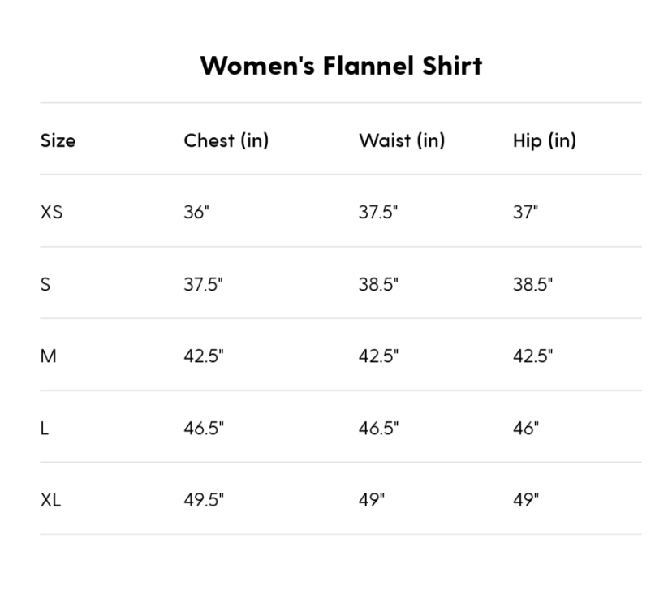Select the XS size row label
Image resolution: width=668 pixels, height=612 pixels.
pyautogui.click(x=51, y=213)
